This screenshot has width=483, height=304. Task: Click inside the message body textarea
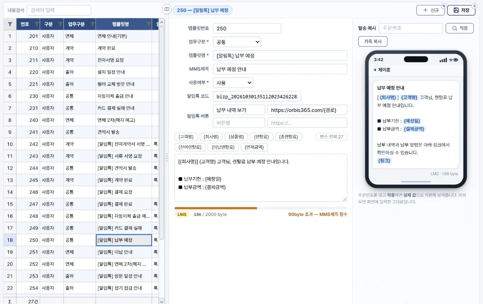click(x=261, y=178)
